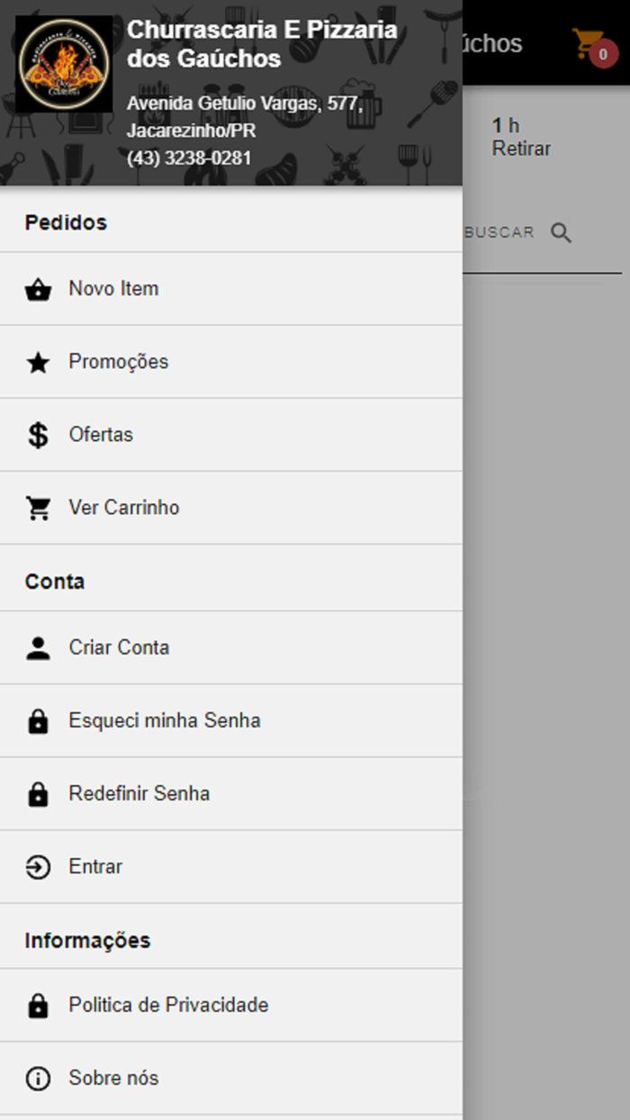630x1120 pixels.
Task: Click the basket icon beside Novo Item
Action: pyautogui.click(x=38, y=290)
